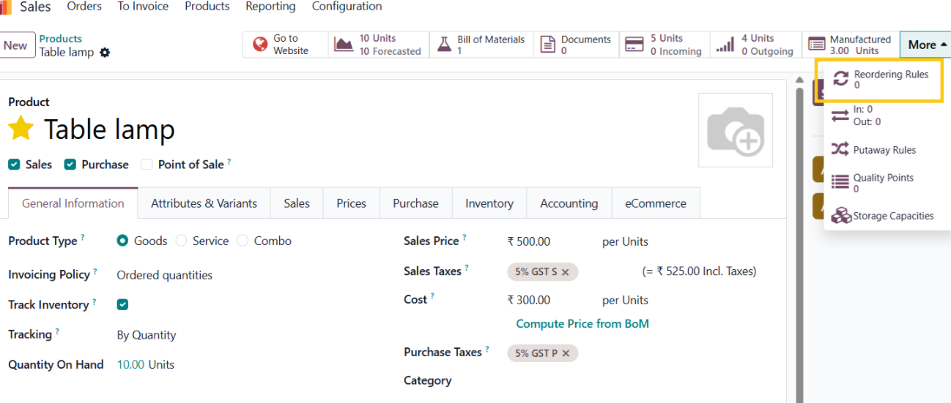Click the Documents file icon
The image size is (951, 403).
click(547, 45)
